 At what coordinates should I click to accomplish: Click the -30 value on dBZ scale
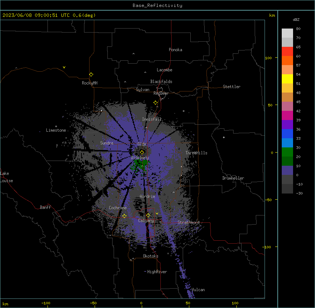pos(299,193)
